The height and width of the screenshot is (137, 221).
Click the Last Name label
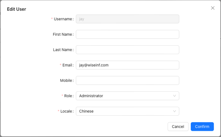pos(63,50)
